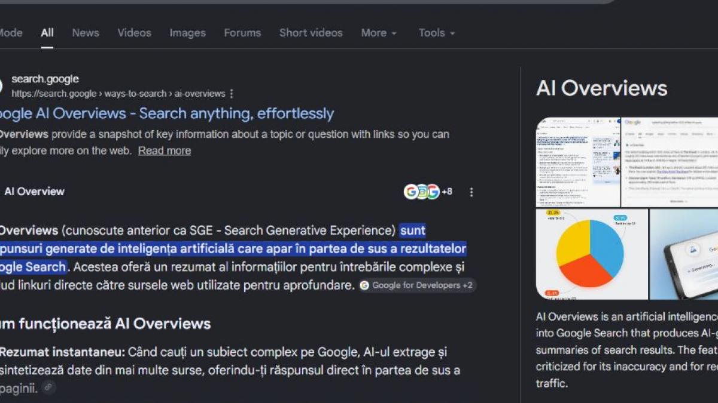Click the highlighted text 'sunt'
718x403 pixels.
pyautogui.click(x=413, y=230)
